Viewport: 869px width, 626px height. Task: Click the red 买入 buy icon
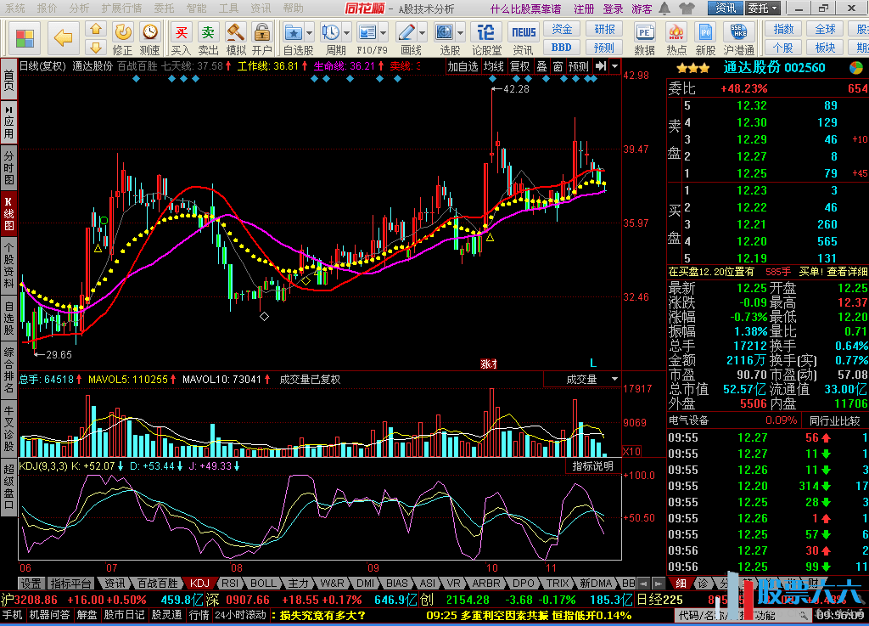[x=181, y=32]
